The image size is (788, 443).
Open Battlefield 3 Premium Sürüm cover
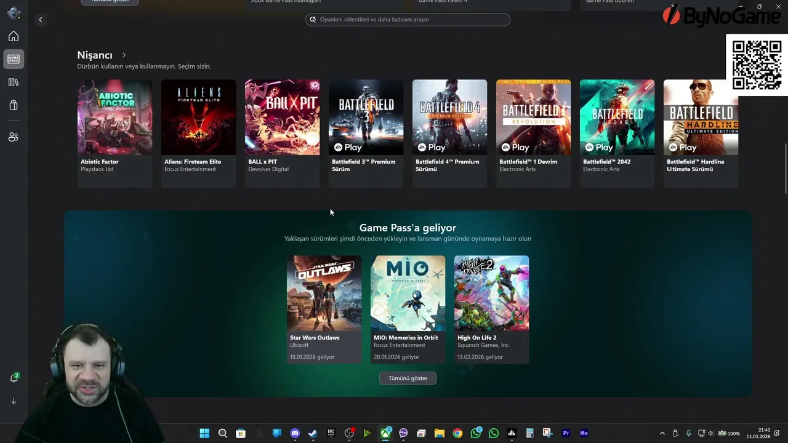tap(366, 117)
